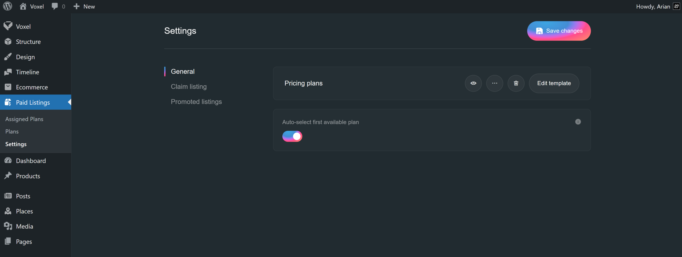The image size is (682, 257).
Task: Open Assigned Plans submenu item
Action: tap(24, 119)
